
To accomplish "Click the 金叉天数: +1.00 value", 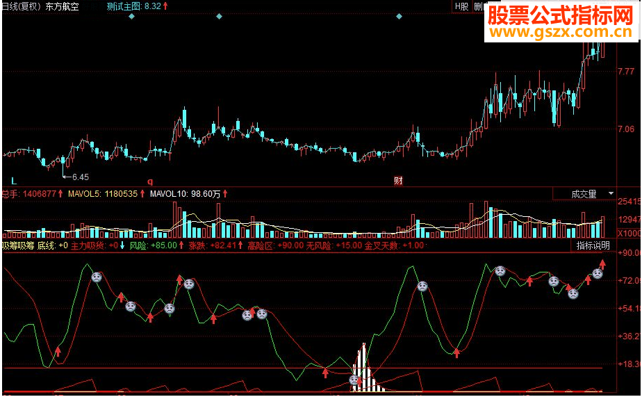I will coord(394,246).
